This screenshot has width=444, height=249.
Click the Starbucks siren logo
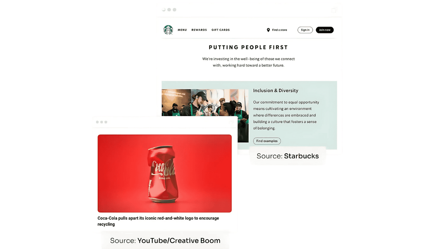[168, 30]
